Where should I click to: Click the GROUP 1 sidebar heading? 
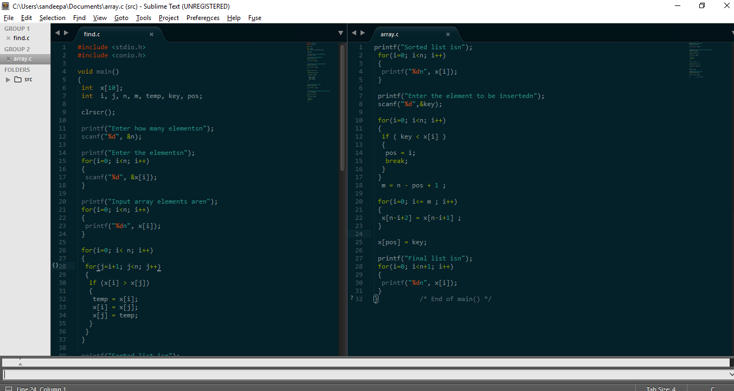tap(17, 29)
